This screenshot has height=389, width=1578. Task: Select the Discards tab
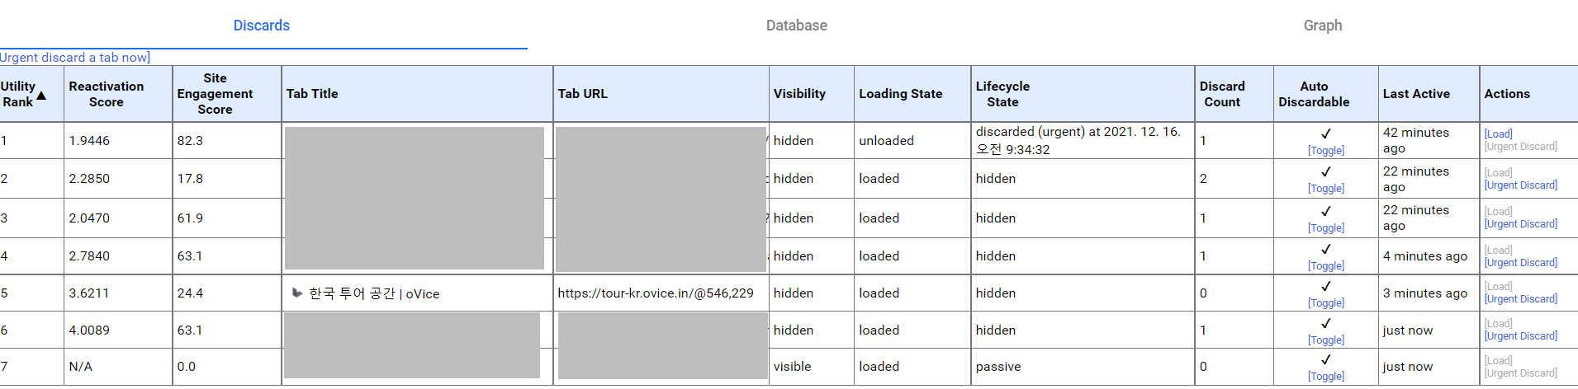click(262, 26)
